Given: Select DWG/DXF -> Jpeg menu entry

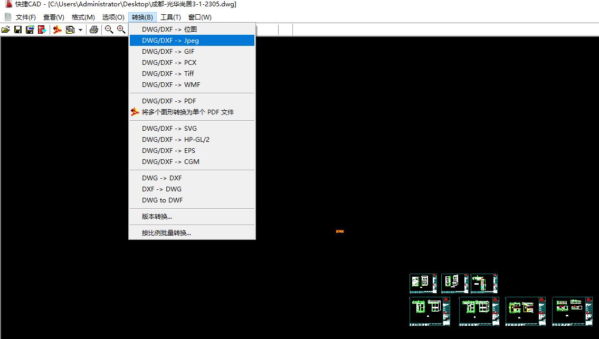Looking at the screenshot, I should 170,40.
